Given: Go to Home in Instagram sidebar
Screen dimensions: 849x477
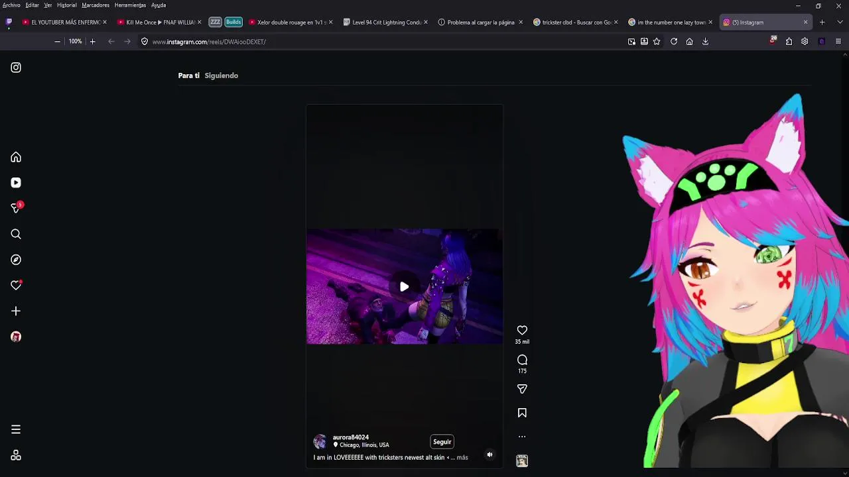Looking at the screenshot, I should 16,157.
